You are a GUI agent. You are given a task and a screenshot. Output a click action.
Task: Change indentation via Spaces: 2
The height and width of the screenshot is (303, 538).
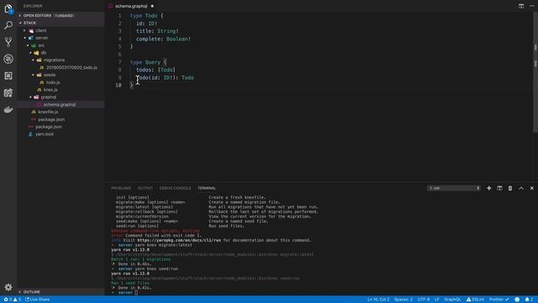(x=403, y=300)
